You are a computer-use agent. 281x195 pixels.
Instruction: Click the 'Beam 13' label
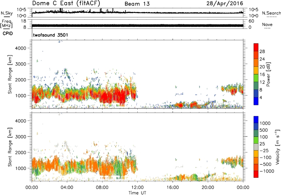[137, 4]
